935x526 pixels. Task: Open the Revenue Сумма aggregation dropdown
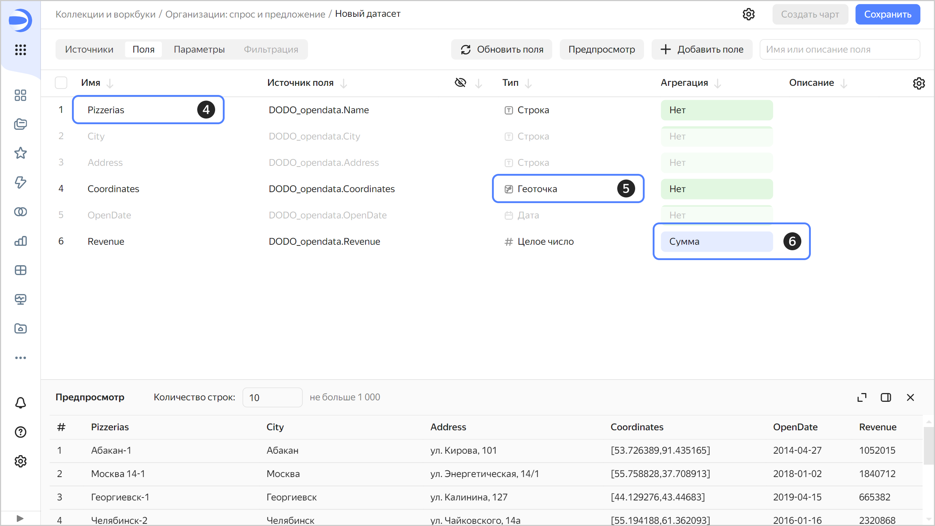(x=716, y=241)
